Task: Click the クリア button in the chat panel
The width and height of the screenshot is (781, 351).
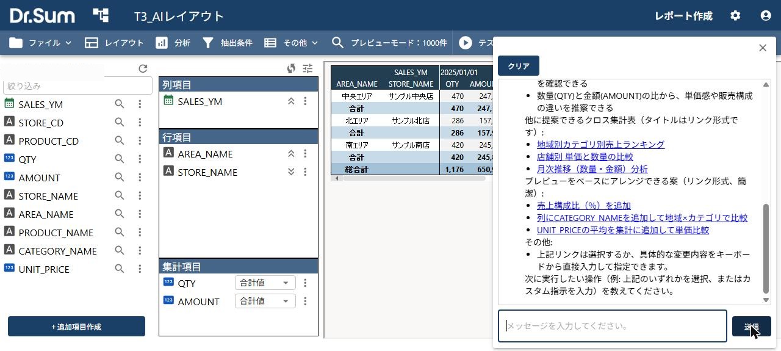Action: (519, 66)
